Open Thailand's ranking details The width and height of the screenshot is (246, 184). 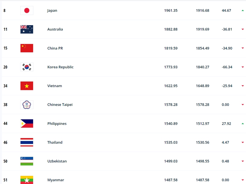click(x=55, y=142)
